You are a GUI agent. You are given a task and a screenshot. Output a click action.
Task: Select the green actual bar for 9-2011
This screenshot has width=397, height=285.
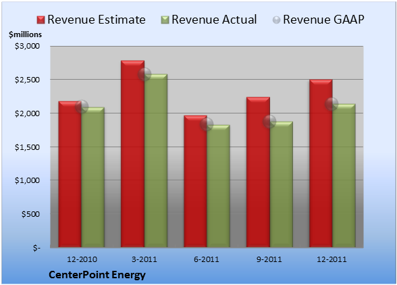pos(282,184)
